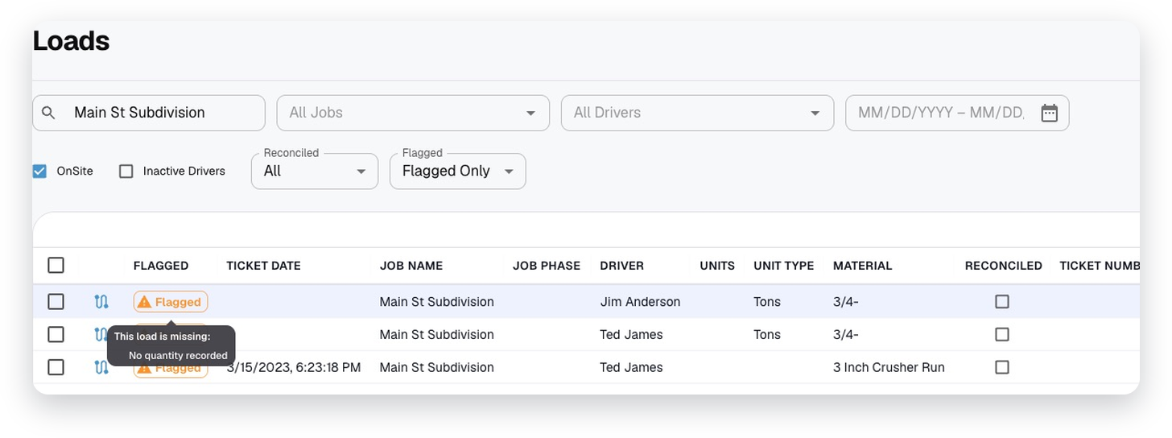The height and width of the screenshot is (438, 1172).
Task: Click the Loads page heading
Action: point(71,40)
